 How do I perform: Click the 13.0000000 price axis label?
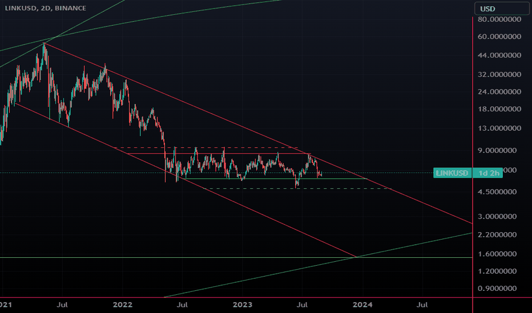[x=499, y=128]
